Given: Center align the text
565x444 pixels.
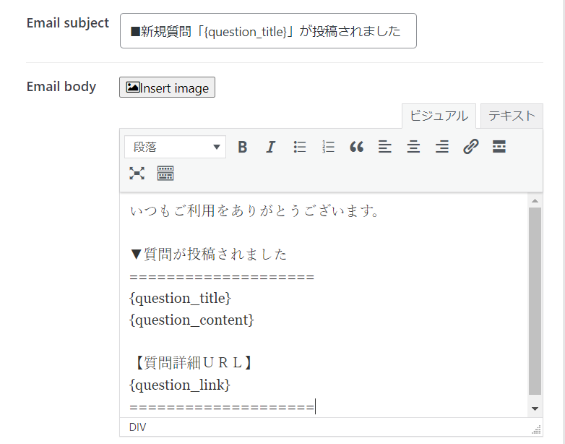Looking at the screenshot, I should coord(413,147).
